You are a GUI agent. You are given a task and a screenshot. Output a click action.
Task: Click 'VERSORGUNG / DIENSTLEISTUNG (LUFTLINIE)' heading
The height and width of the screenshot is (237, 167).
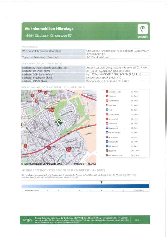pos(53,87)
